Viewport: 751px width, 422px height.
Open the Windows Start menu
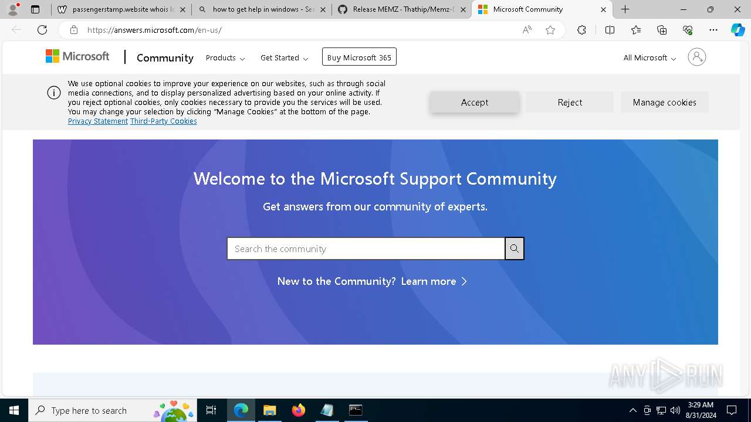[14, 410]
